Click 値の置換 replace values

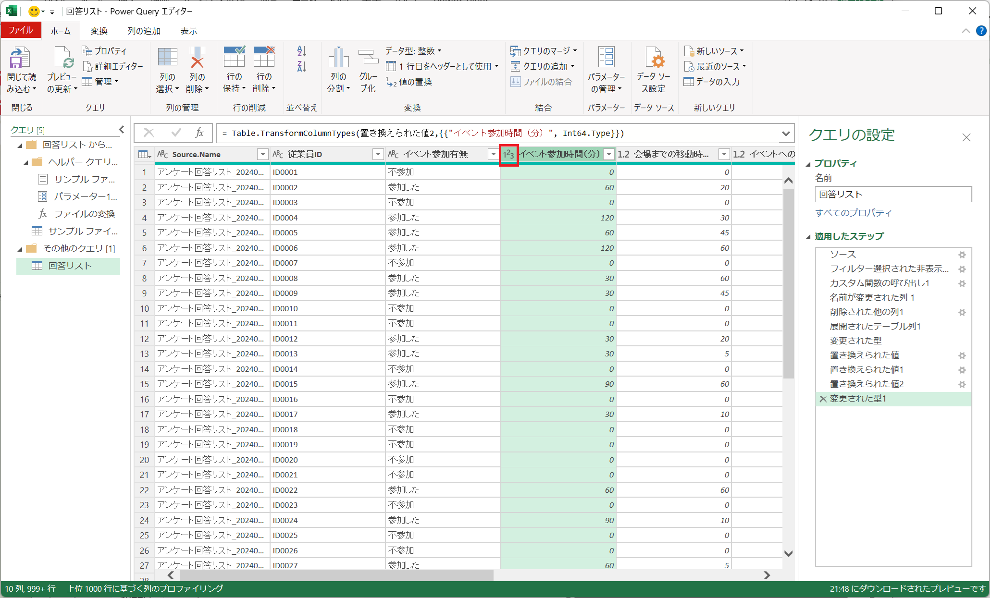[x=409, y=82]
